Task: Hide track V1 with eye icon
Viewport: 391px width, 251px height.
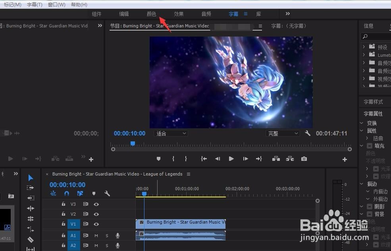Action: [96, 224]
